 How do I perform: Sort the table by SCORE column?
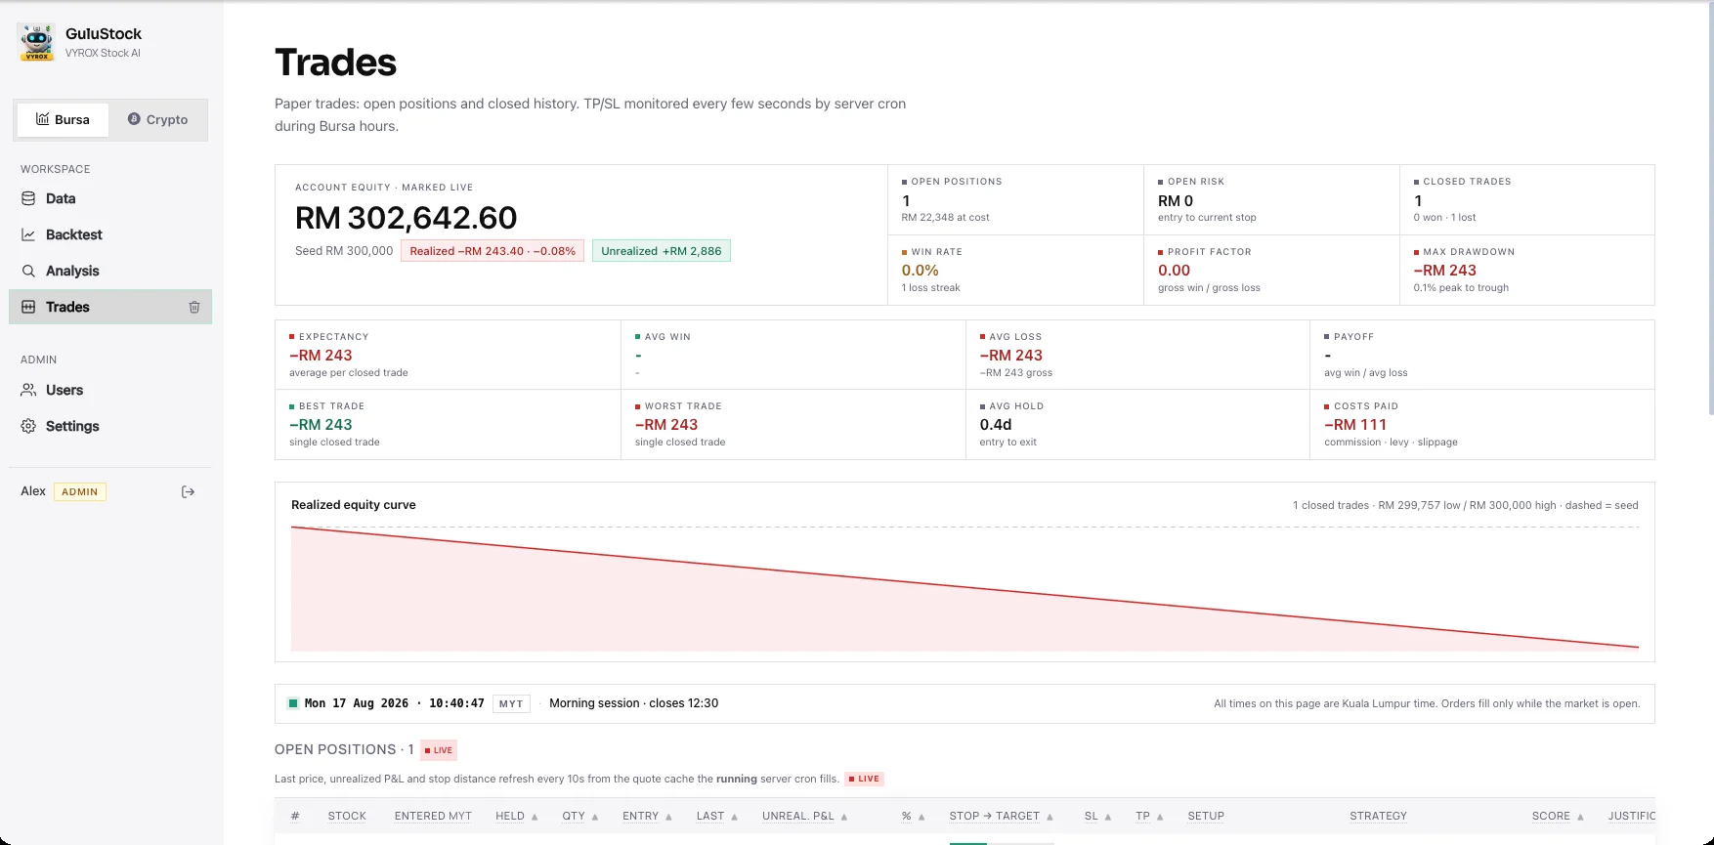[1559, 816]
